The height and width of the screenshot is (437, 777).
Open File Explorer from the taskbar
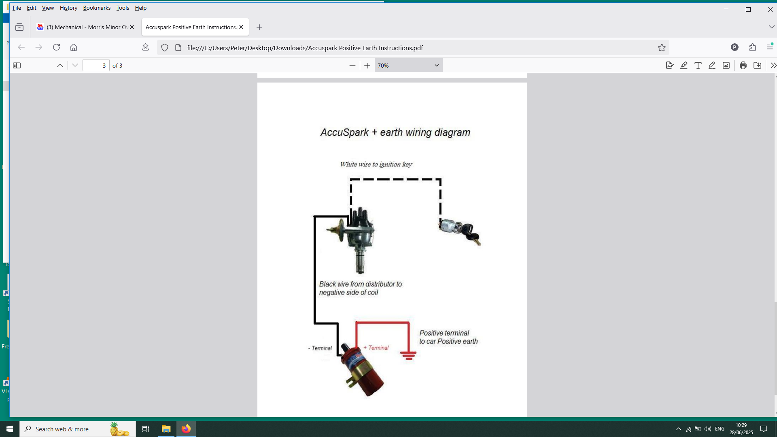pyautogui.click(x=166, y=429)
